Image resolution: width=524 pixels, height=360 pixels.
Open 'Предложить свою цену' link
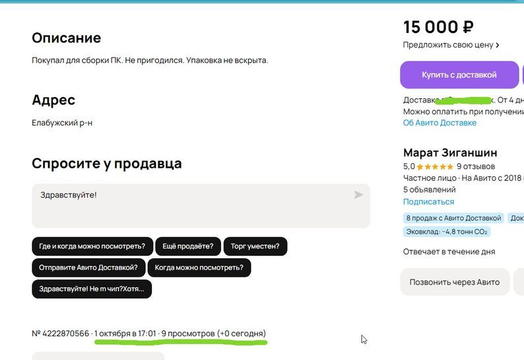pos(448,45)
